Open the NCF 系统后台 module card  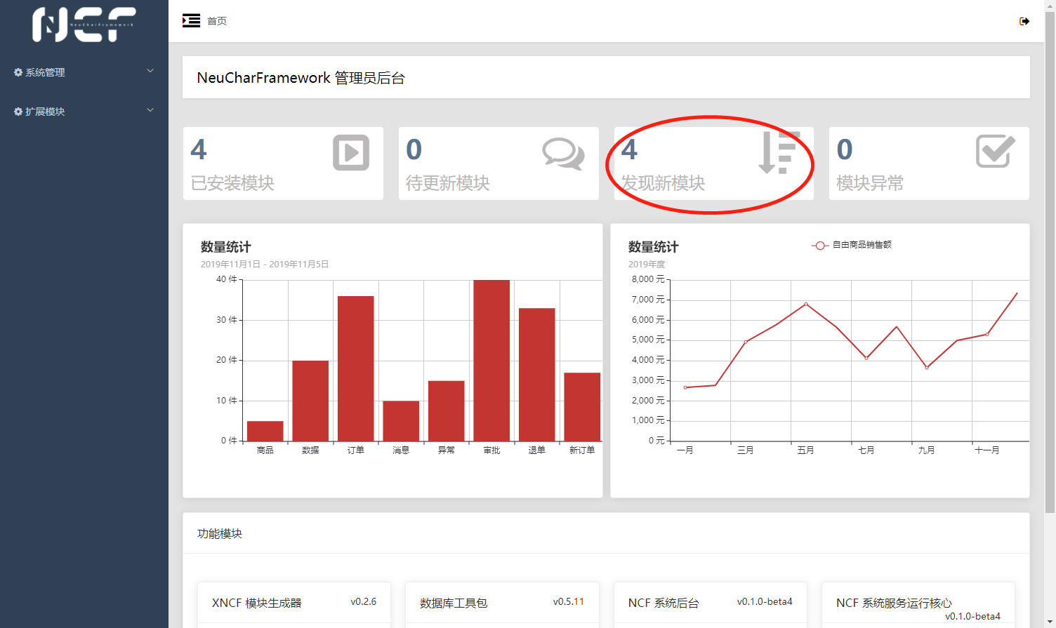tap(711, 604)
